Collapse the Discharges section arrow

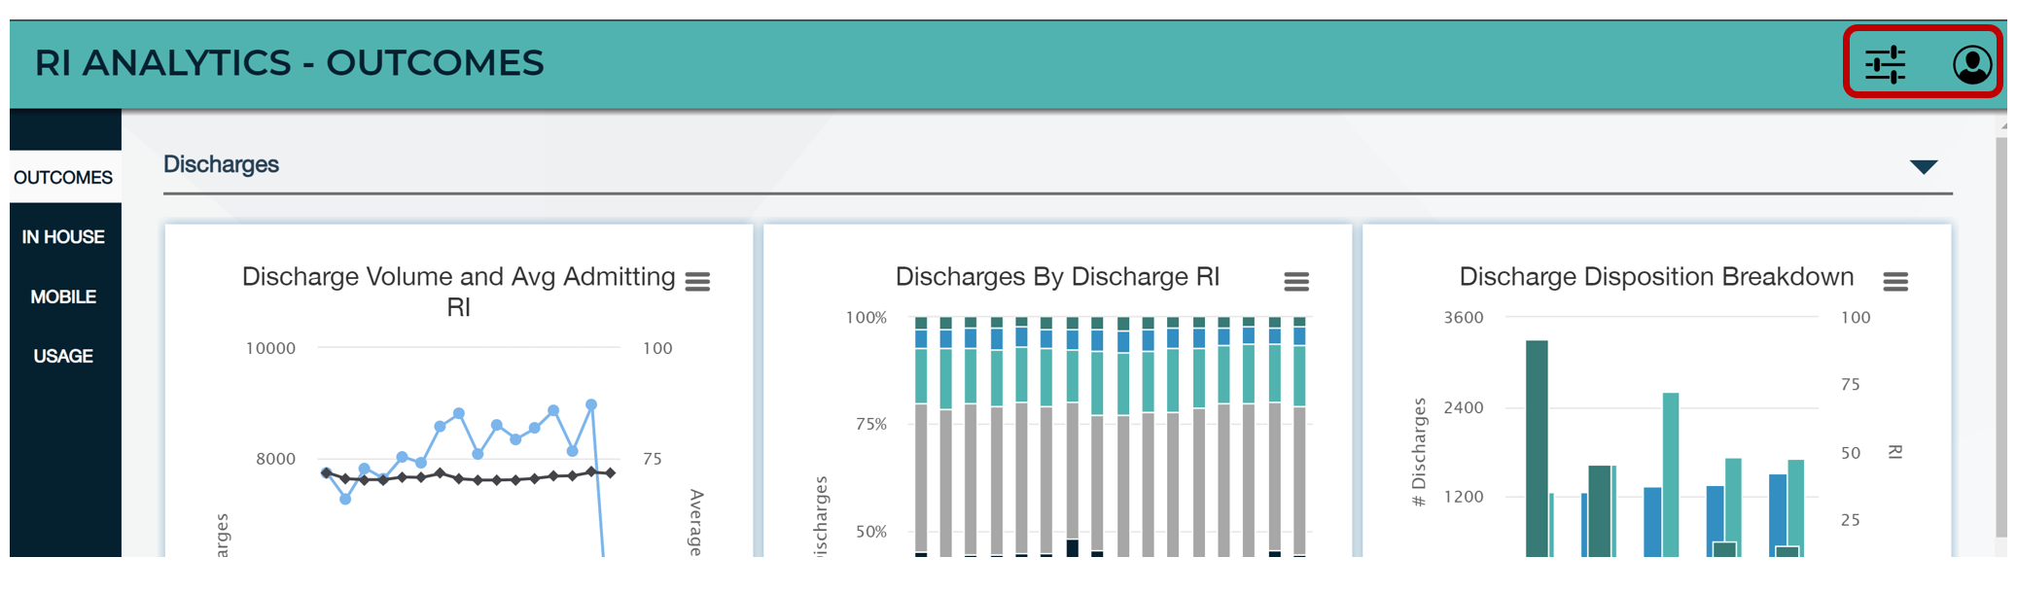pyautogui.click(x=1924, y=166)
